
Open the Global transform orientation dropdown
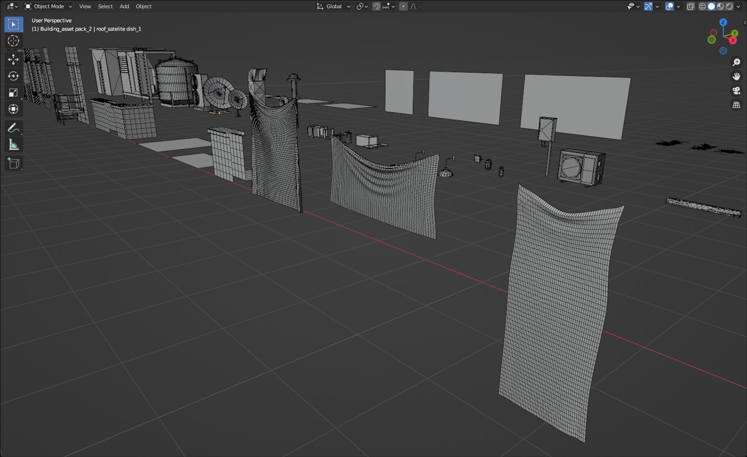(x=334, y=6)
